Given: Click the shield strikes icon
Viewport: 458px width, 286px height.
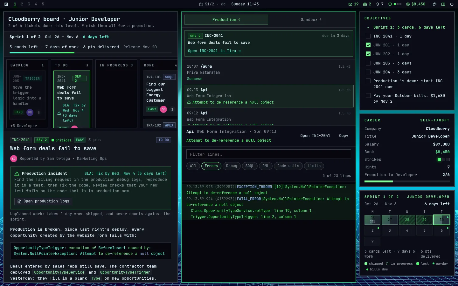Looking at the screenshot, I should coord(390,4).
